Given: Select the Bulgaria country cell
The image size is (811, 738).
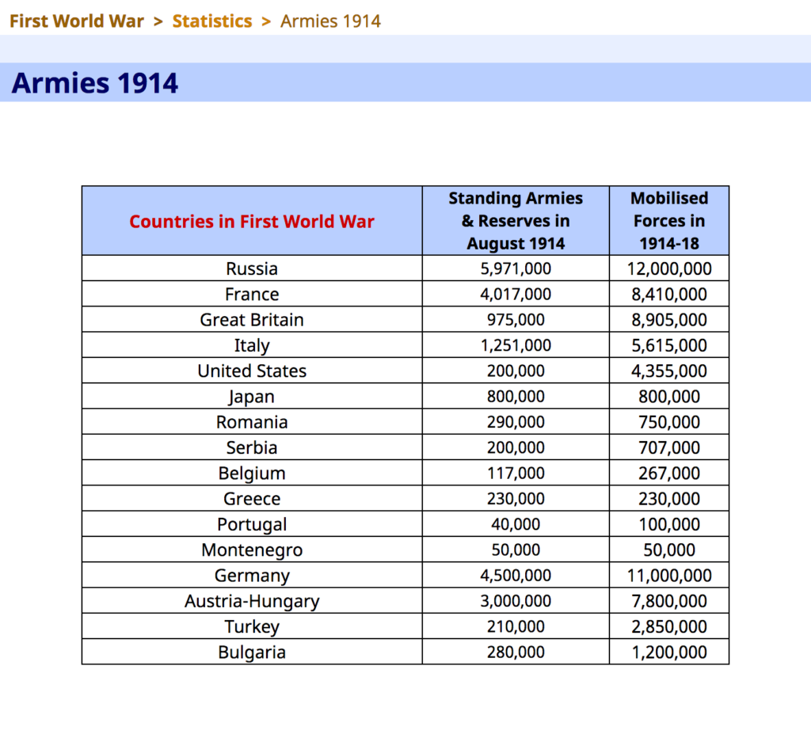Looking at the screenshot, I should coord(252,652).
